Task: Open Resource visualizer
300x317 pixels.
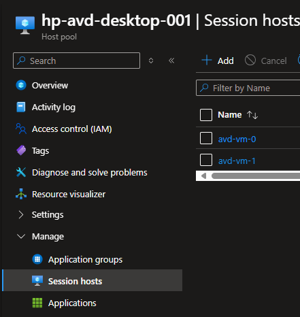Action: tap(69, 195)
